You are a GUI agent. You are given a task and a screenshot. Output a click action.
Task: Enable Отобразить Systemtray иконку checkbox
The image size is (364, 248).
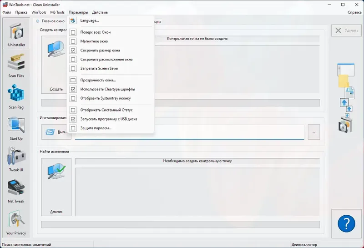73,98
